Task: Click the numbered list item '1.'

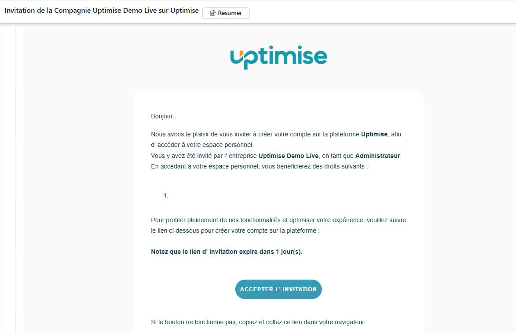Action: point(166,195)
